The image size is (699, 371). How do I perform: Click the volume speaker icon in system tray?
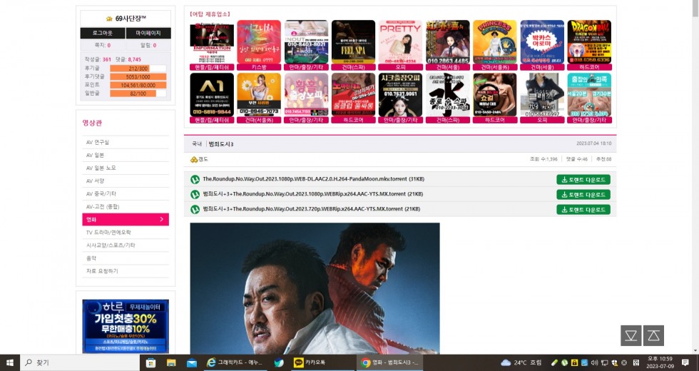596,362
